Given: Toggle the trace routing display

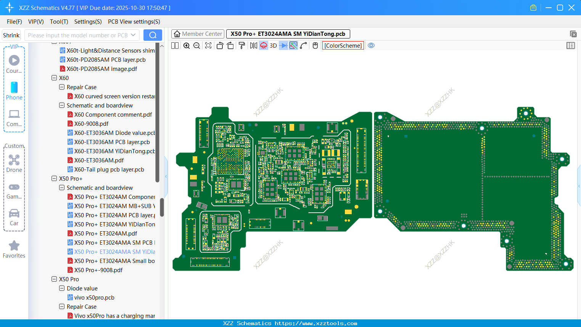Looking at the screenshot, I should 293,46.
